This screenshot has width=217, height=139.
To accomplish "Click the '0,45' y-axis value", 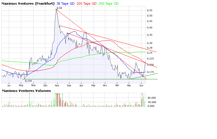I will click(150, 21).
